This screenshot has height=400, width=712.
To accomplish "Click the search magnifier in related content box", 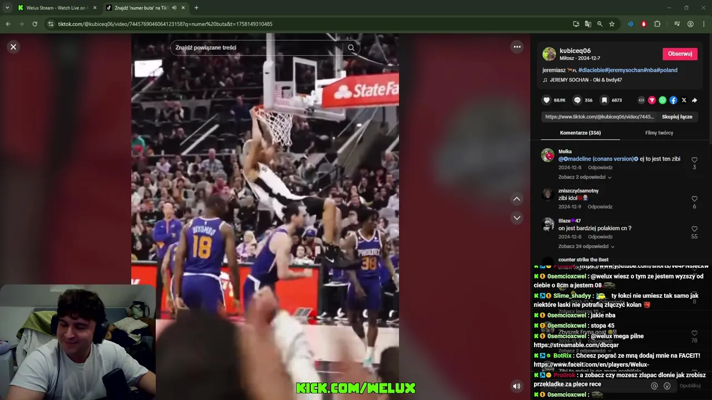I will coord(351,48).
